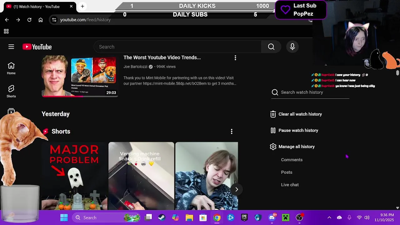Click the browser back arrow
Viewport: 400px width, 225px height.
pyautogui.click(x=7, y=20)
